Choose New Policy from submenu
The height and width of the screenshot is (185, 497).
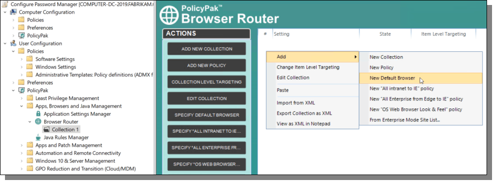[420, 68]
